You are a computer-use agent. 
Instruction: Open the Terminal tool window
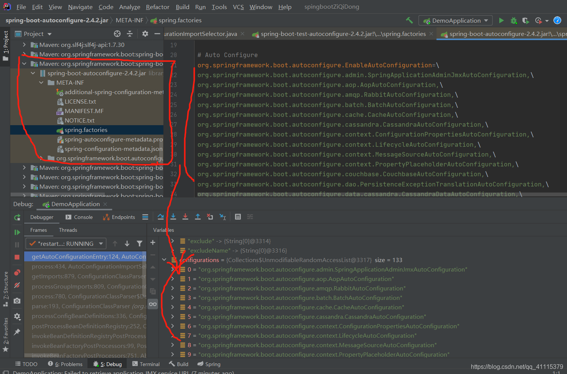click(146, 364)
